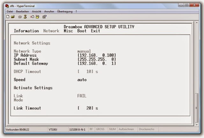Open the ? help menu
Image resolution: width=204 pixels, height=138 pixels.
76,11
